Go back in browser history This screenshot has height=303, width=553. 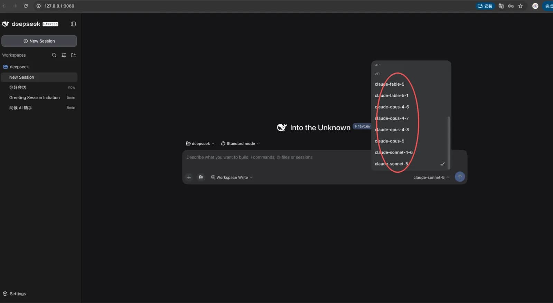tap(4, 6)
